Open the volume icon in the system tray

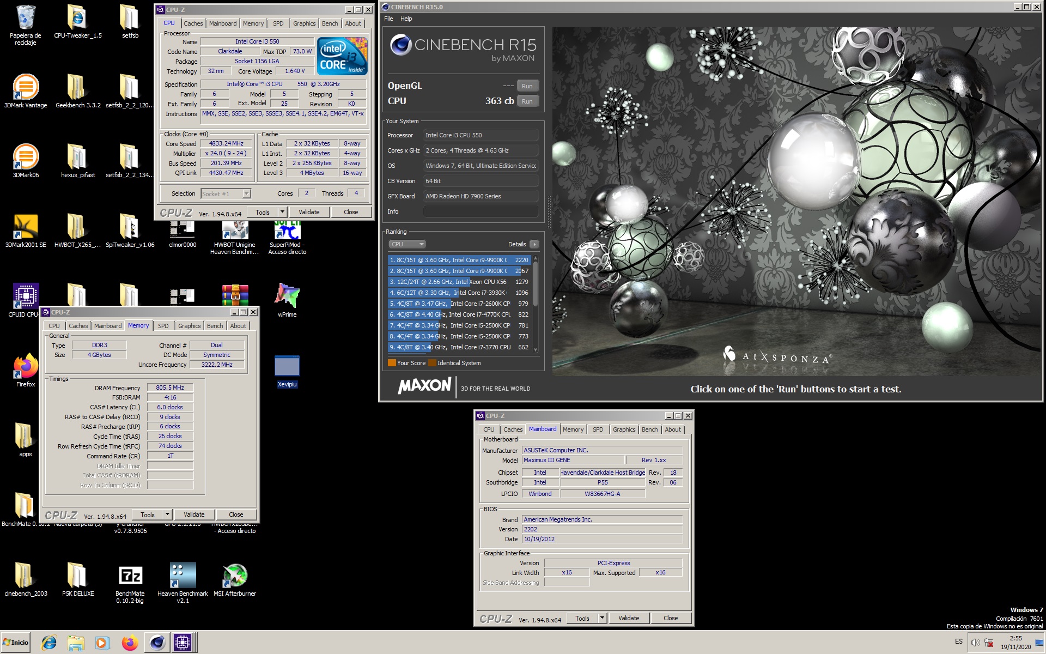tap(975, 643)
